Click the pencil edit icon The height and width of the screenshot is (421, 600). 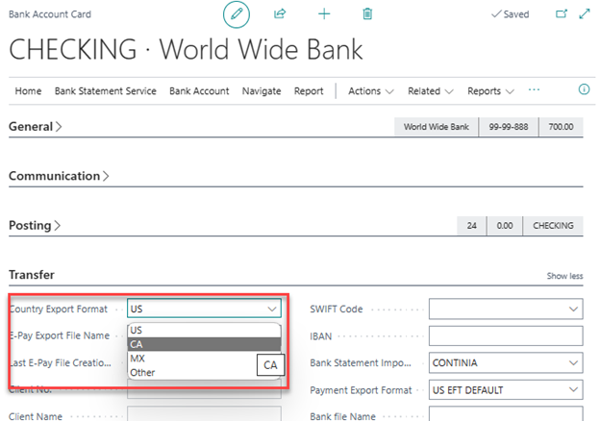[x=236, y=14]
